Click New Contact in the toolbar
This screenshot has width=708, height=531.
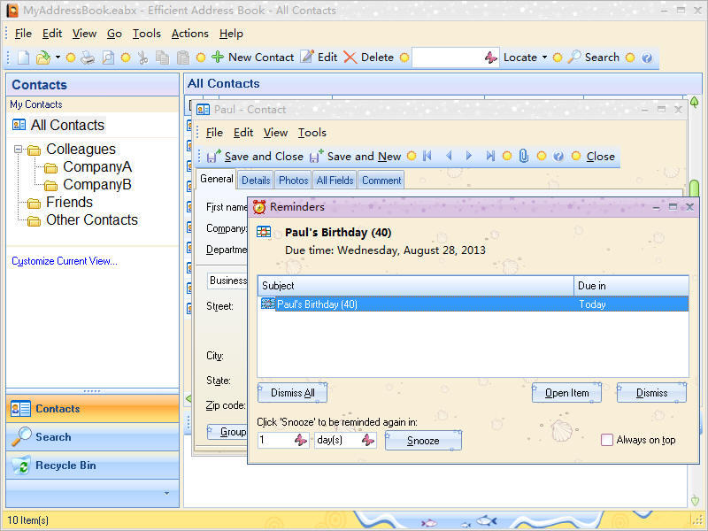(253, 58)
